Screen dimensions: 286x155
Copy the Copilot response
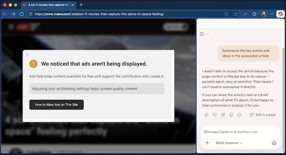(x=231, y=115)
